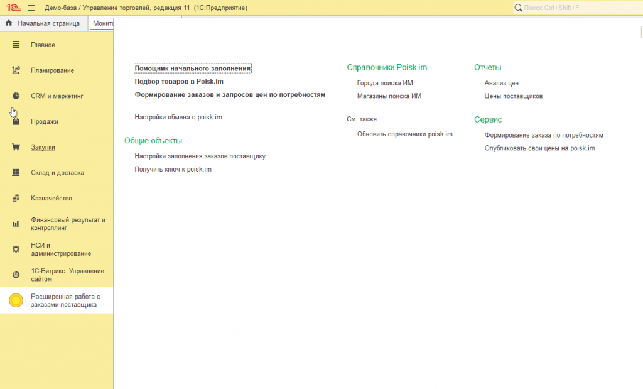Click the 1C logo icon
Screen dimensions: 643x389
point(14,8)
